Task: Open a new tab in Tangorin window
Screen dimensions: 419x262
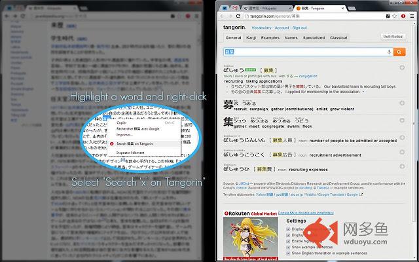Action: (352, 9)
